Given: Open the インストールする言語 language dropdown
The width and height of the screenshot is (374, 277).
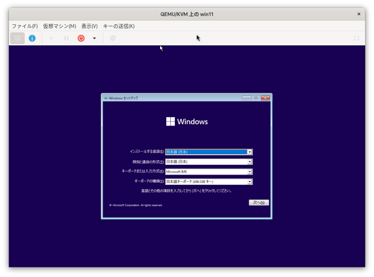Looking at the screenshot, I should (x=249, y=152).
